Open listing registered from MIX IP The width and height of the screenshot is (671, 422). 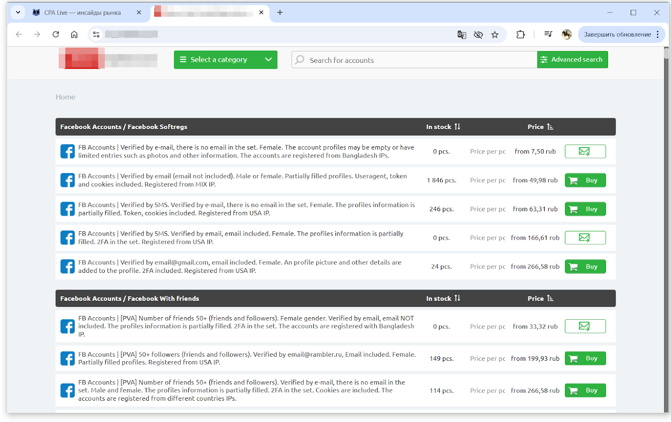click(x=242, y=180)
